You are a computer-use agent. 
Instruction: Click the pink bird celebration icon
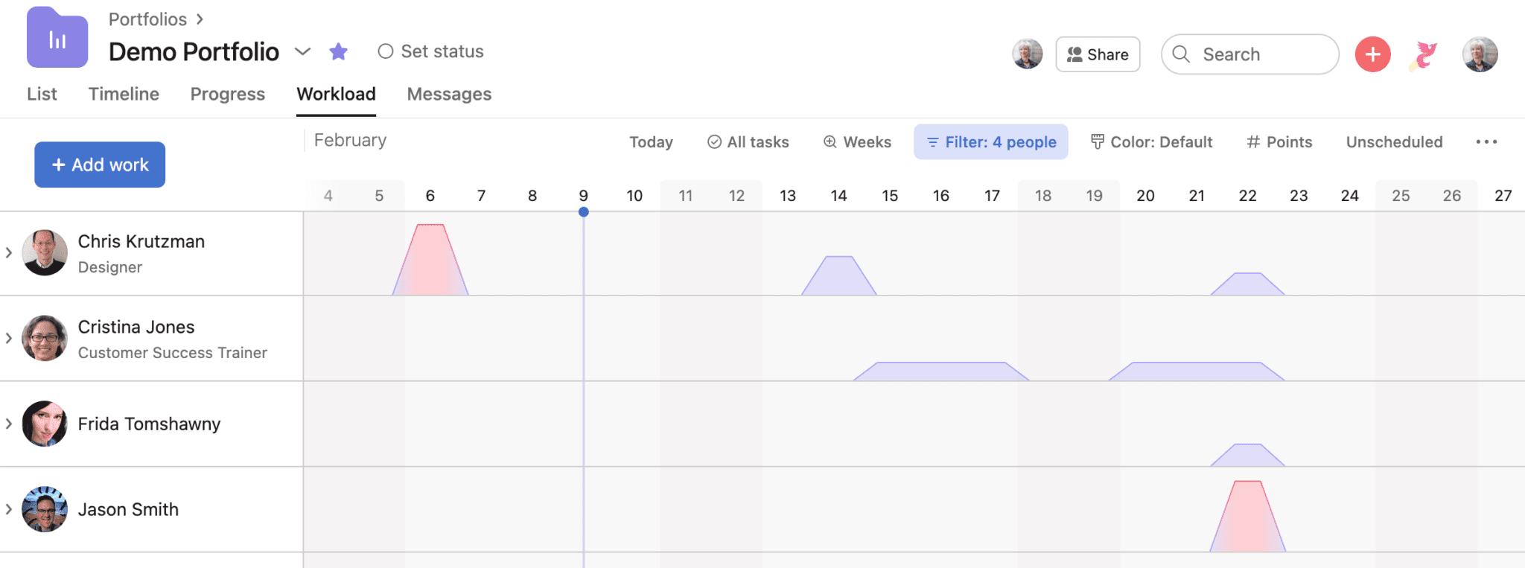coord(1424,54)
